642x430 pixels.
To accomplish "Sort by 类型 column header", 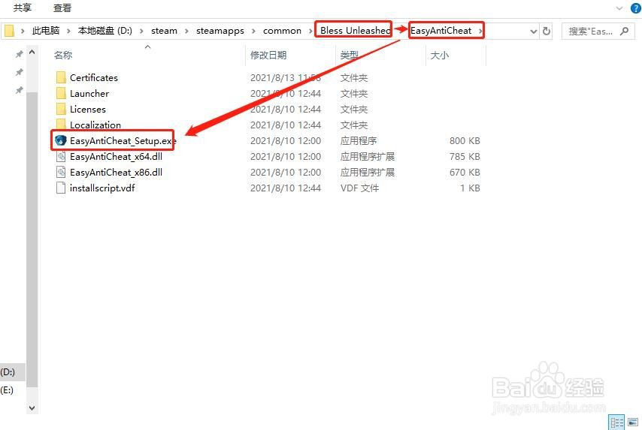I will 350,56.
